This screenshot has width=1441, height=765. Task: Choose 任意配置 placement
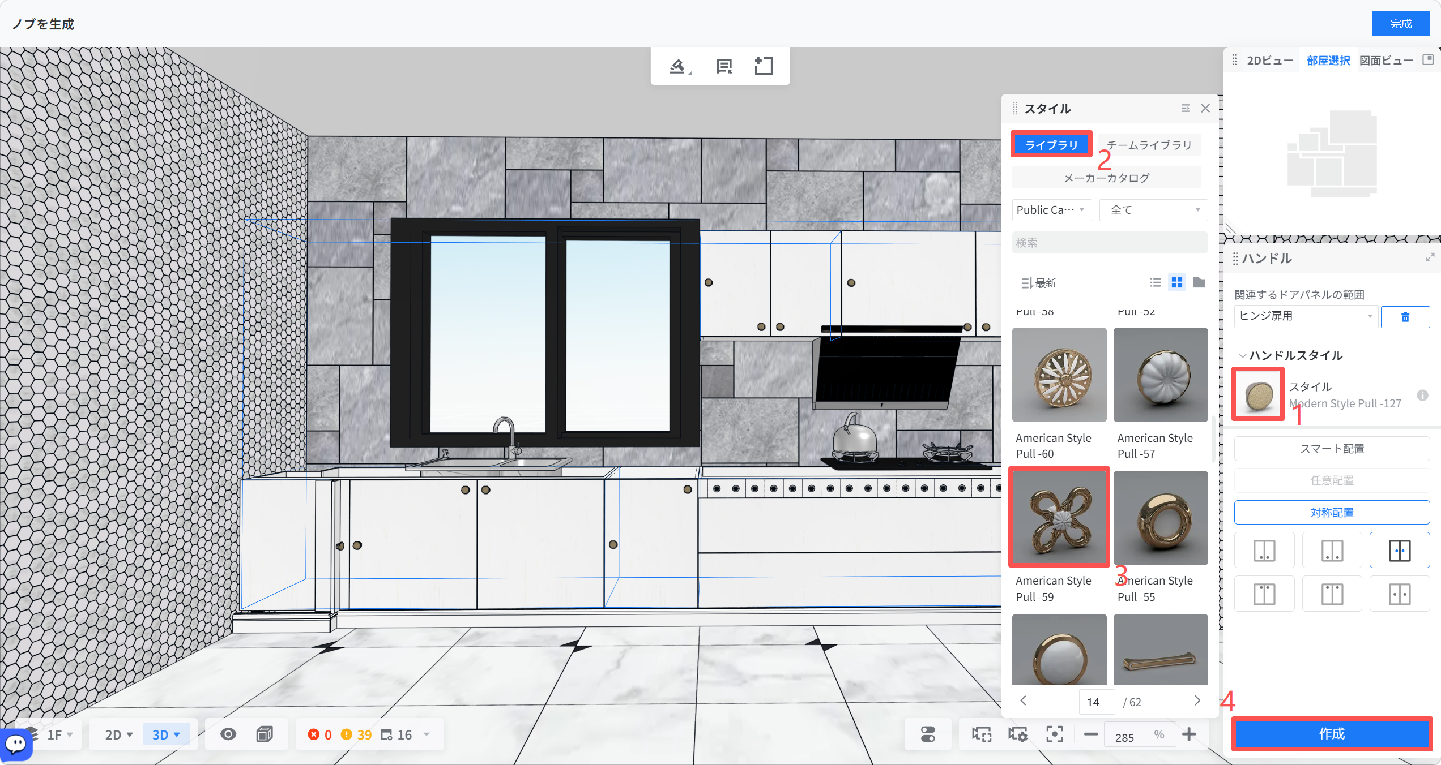click(1332, 480)
